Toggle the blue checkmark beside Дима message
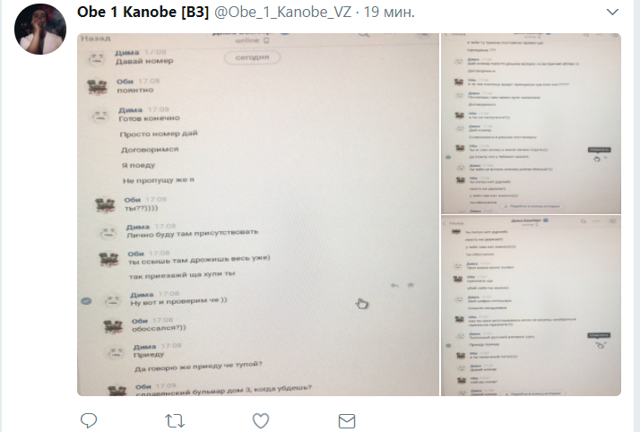Screen dimensions: 640x432 coord(86,301)
